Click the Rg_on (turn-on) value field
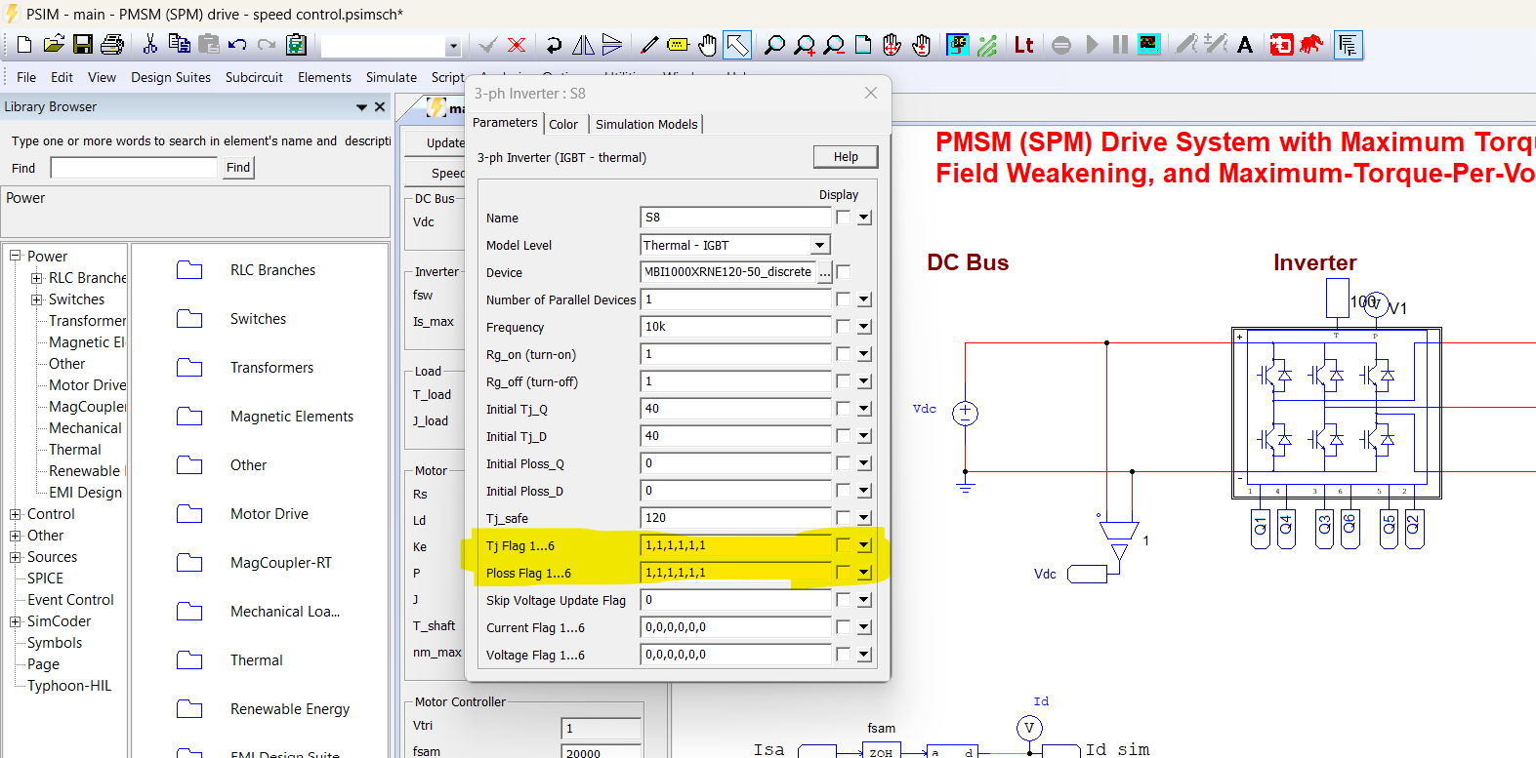Screen dimensions: 1536x758 734,354
